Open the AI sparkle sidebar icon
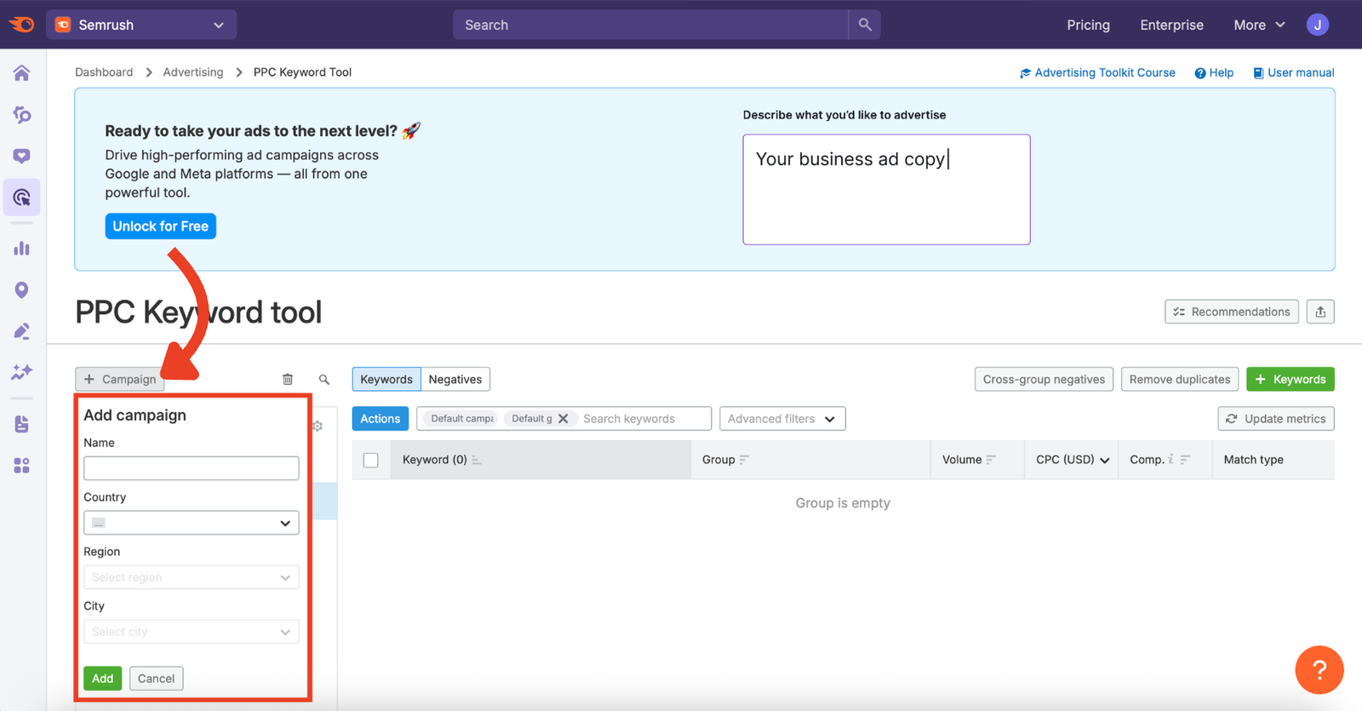The width and height of the screenshot is (1362, 711). tap(22, 372)
